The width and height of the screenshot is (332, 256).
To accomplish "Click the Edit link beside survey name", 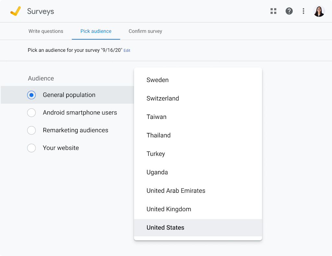I will coord(127,51).
